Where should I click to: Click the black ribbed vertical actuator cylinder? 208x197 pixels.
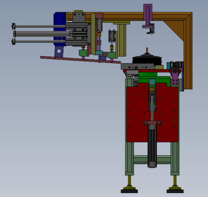(x=152, y=146)
